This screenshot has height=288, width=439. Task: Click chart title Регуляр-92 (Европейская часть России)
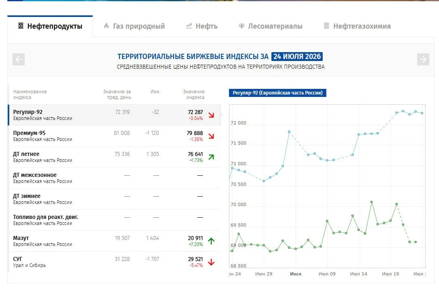[x=277, y=93]
